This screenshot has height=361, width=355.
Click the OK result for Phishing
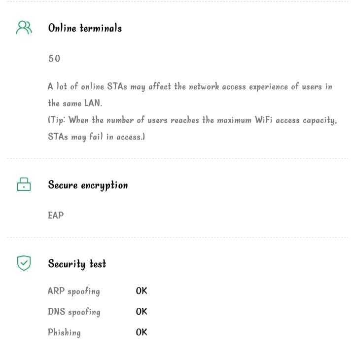click(142, 332)
